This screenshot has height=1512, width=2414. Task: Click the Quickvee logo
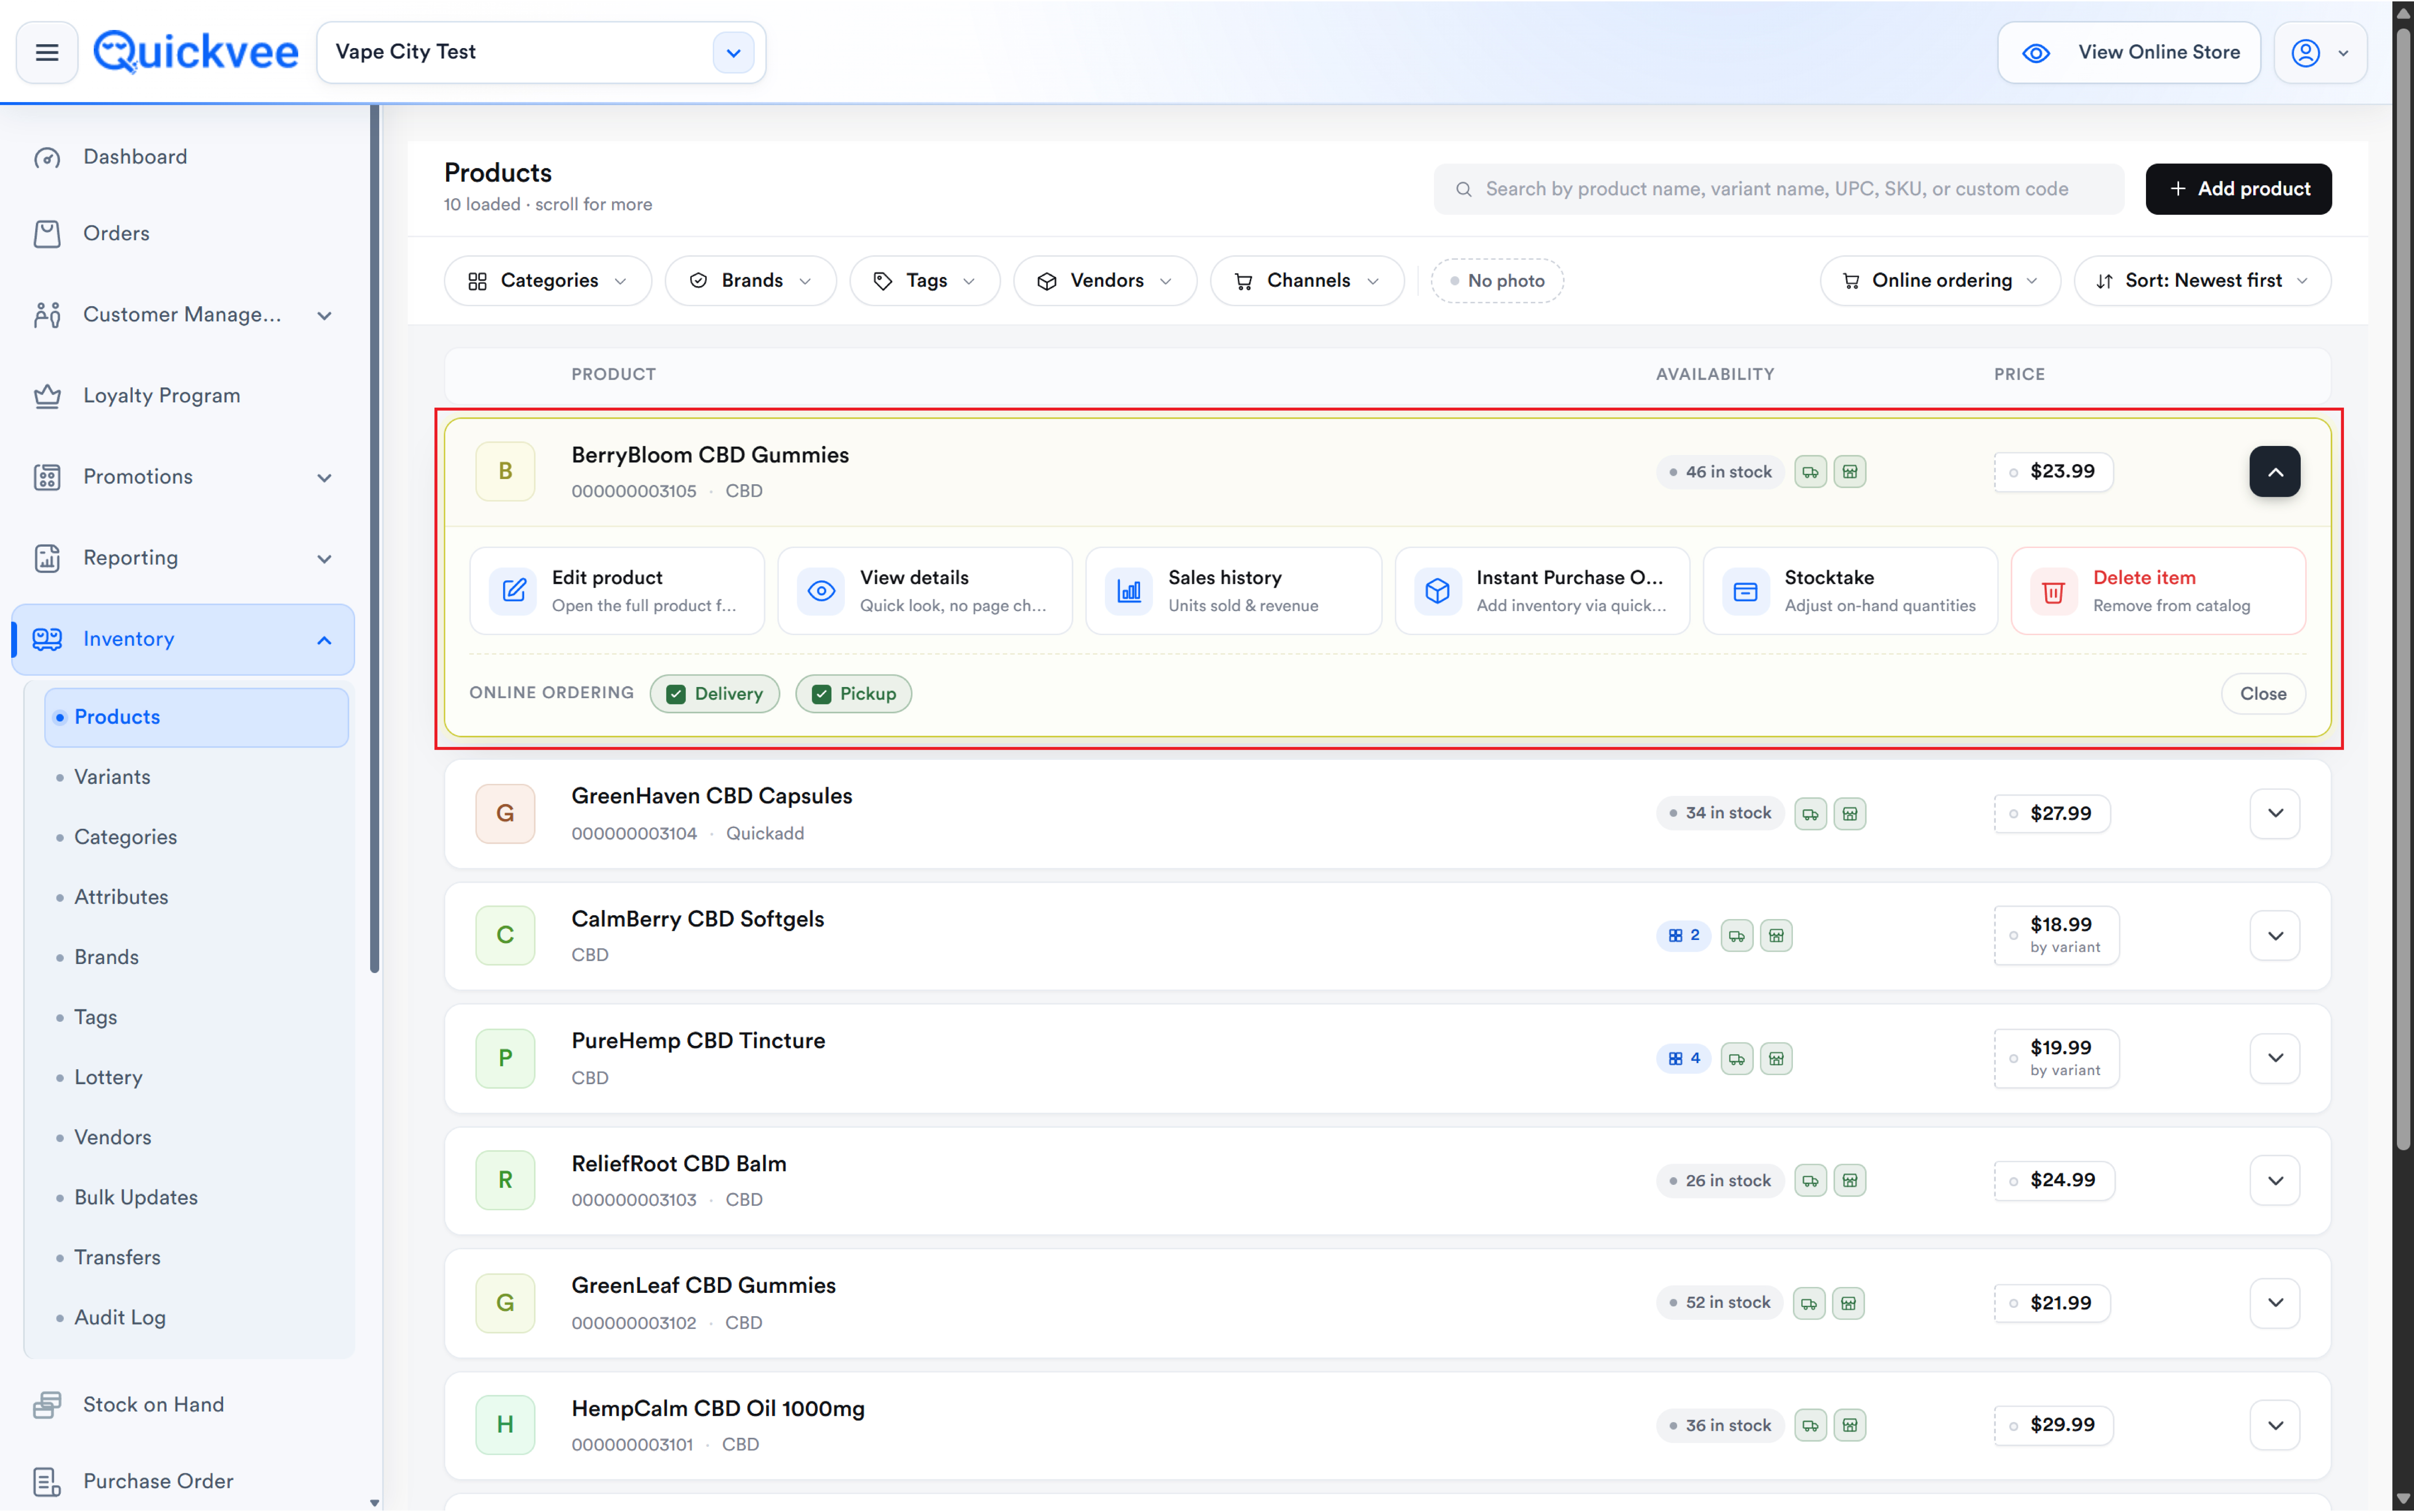click(196, 52)
